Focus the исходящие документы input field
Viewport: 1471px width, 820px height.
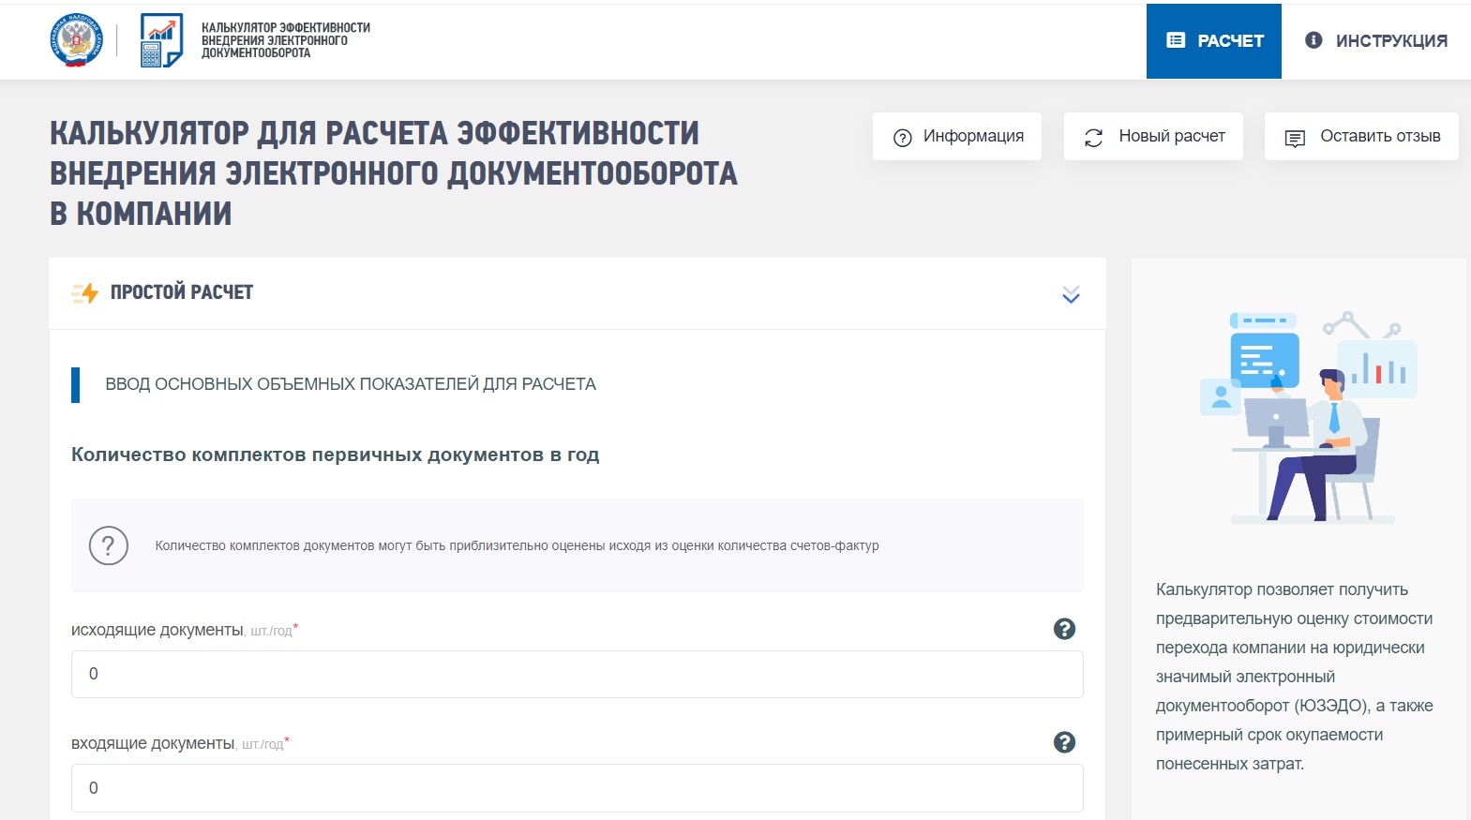[578, 675]
